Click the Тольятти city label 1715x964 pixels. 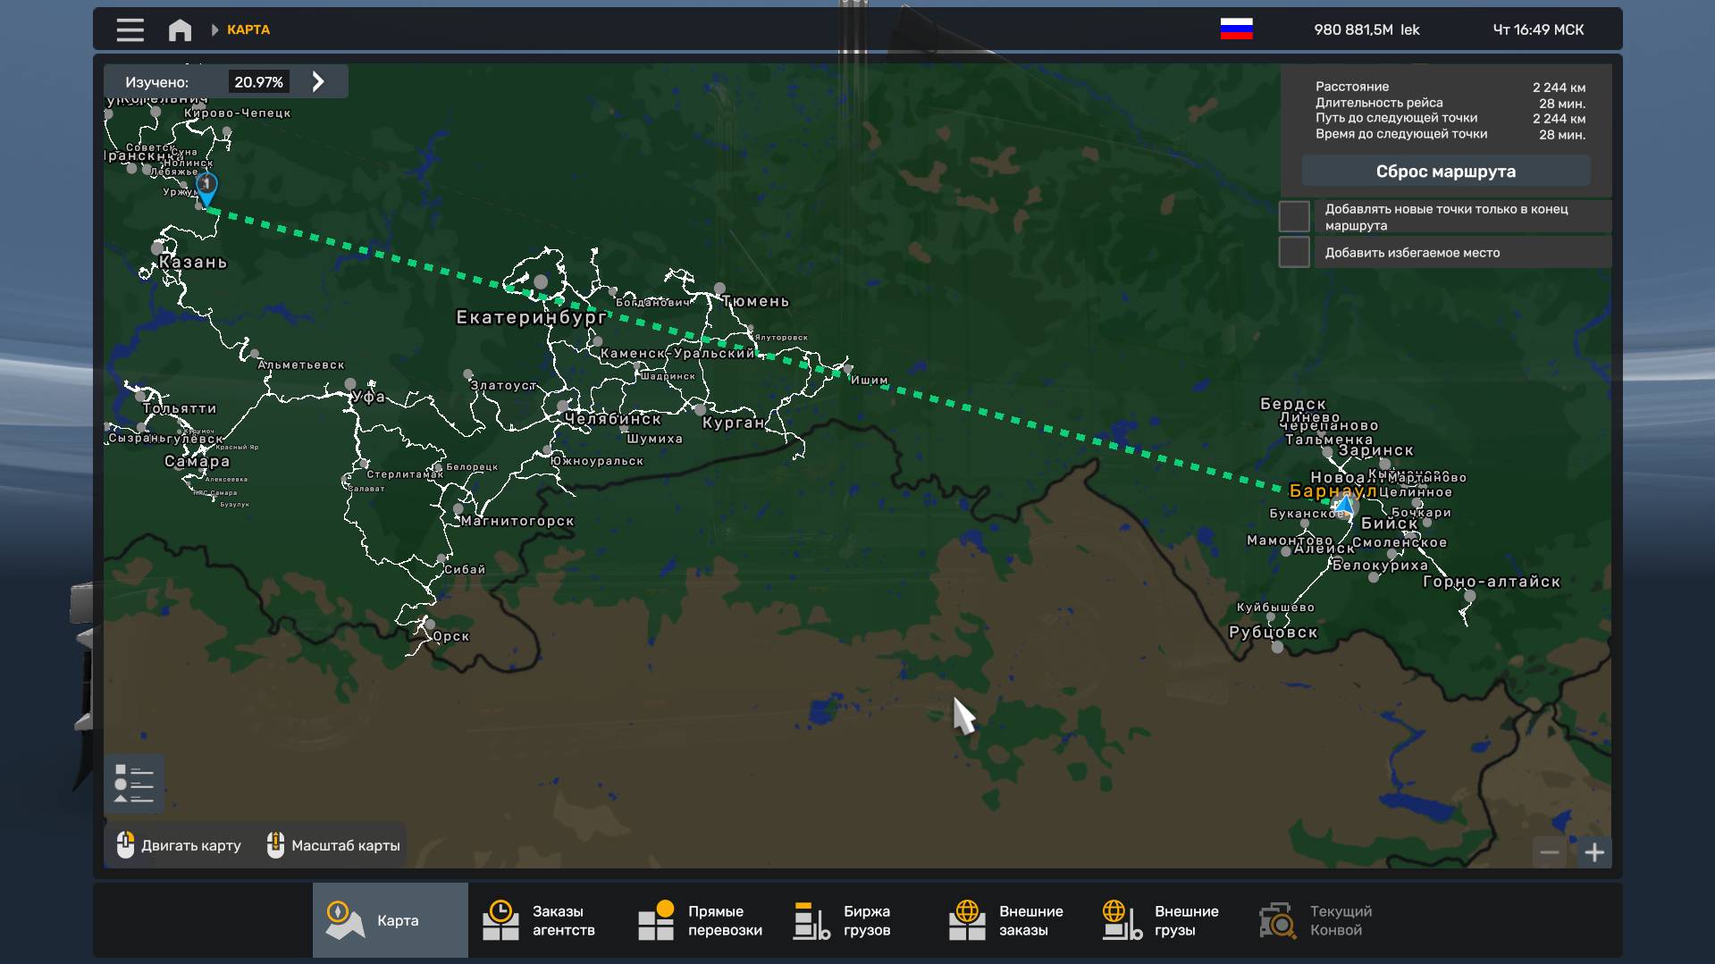pyautogui.click(x=180, y=408)
